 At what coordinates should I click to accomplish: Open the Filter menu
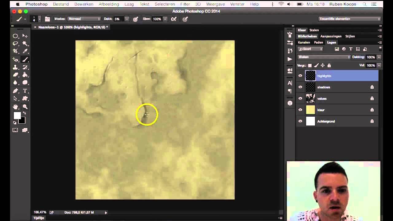185,4
